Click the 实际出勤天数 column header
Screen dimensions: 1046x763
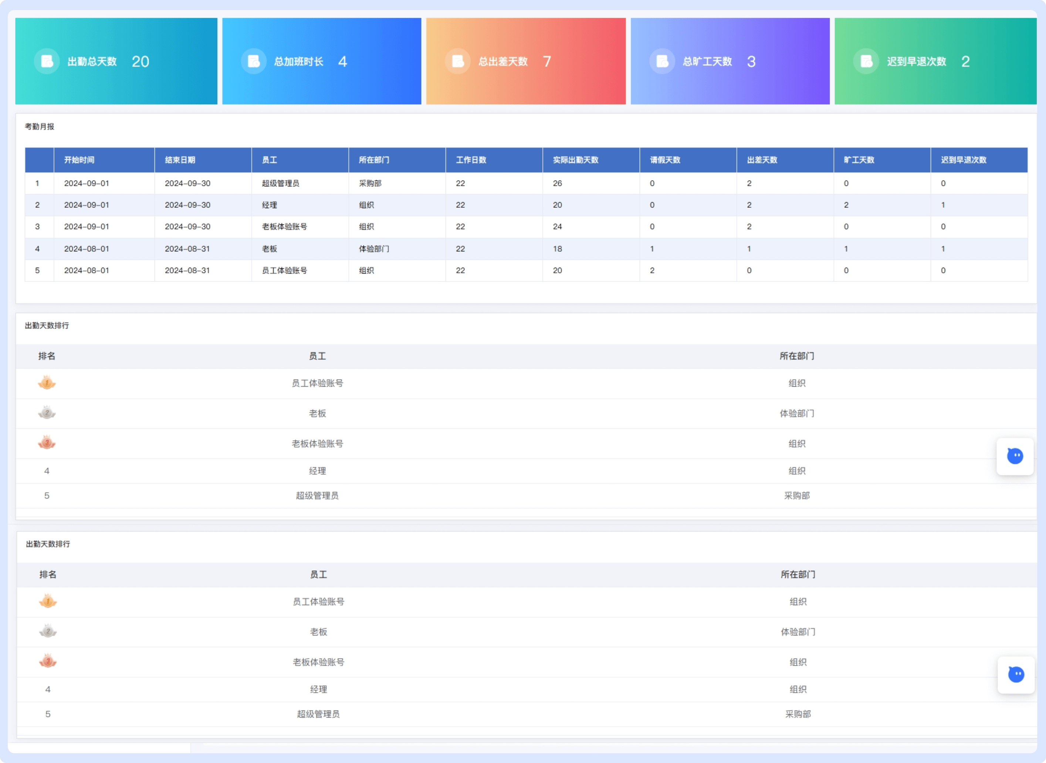point(575,160)
